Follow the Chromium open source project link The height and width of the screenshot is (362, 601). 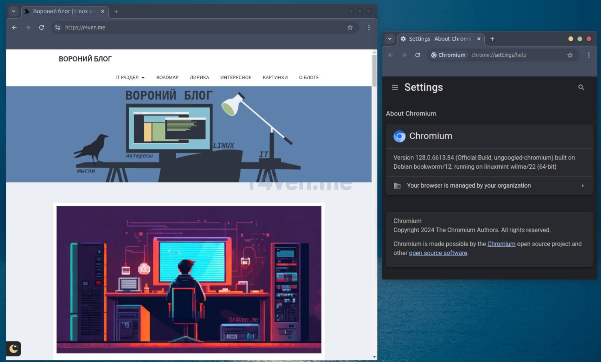coord(501,244)
